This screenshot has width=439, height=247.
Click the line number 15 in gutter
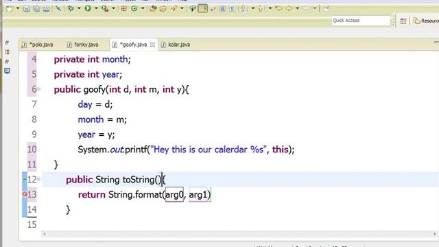coord(32,224)
